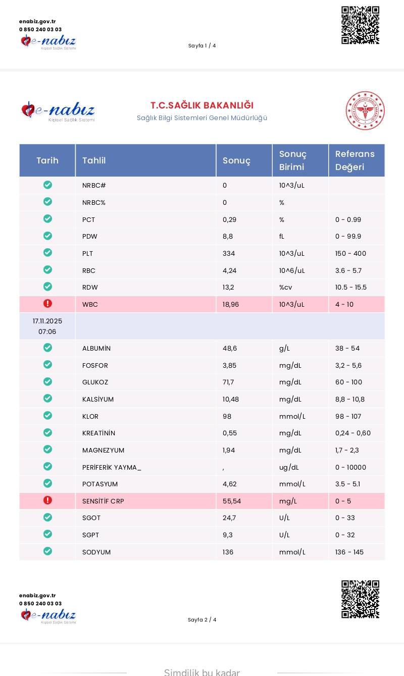Screen dimensions: 404x676
Task: Click the e-nabız logo in the report header
Action: pos(58,111)
